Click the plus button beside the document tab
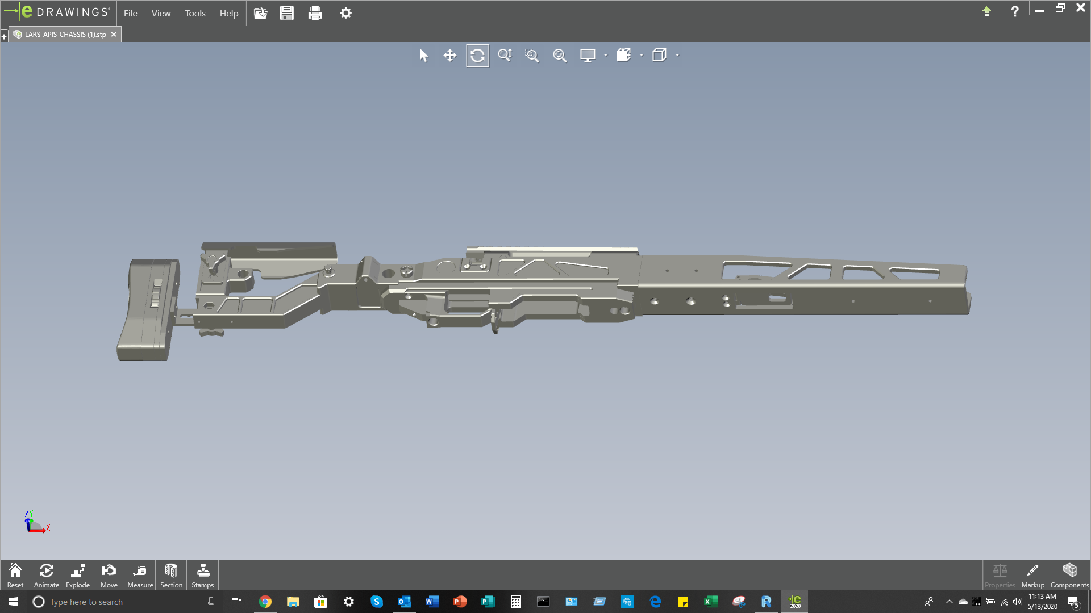1091x613 pixels. click(4, 36)
